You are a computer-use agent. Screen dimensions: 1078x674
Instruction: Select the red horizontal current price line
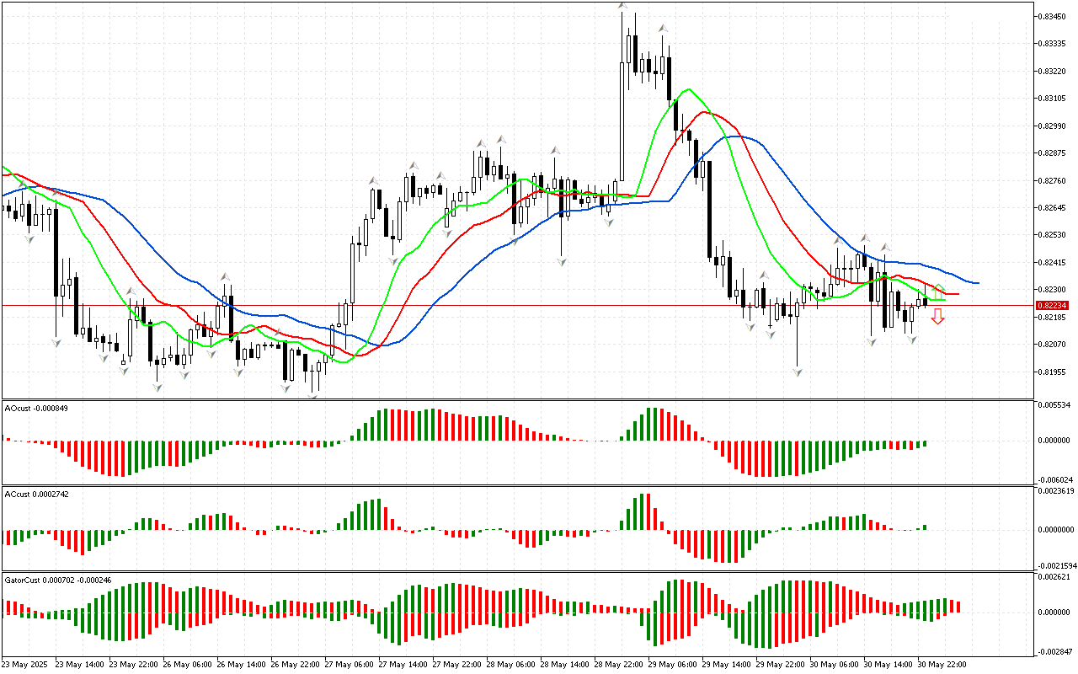click(505, 305)
